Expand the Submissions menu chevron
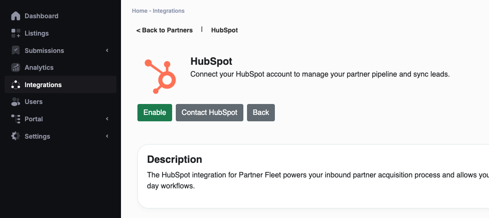The width and height of the screenshot is (489, 218). click(x=107, y=51)
